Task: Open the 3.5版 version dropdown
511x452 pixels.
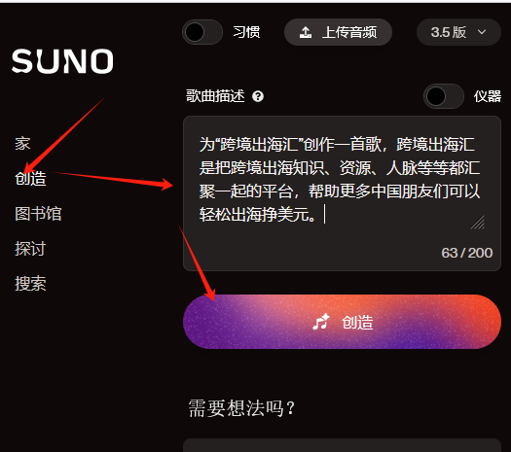Action: pyautogui.click(x=458, y=32)
